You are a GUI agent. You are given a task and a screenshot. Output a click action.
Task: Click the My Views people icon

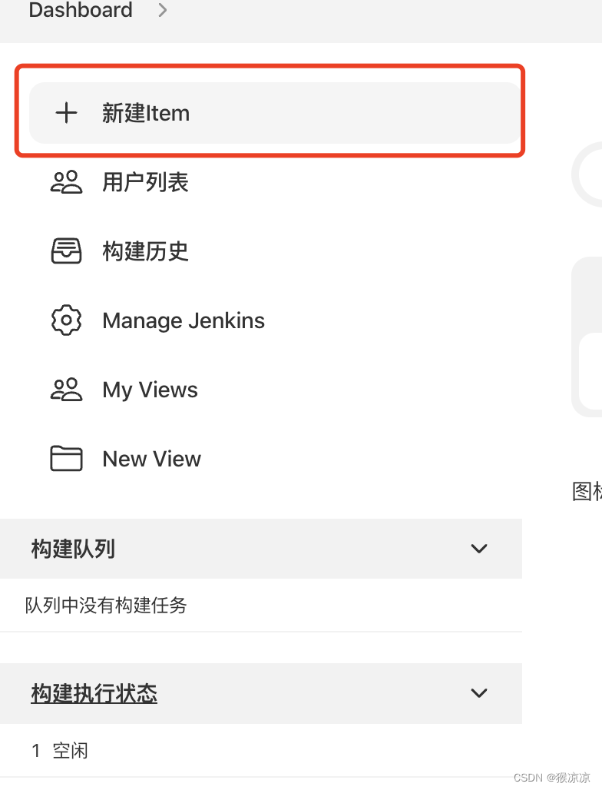pyautogui.click(x=66, y=390)
